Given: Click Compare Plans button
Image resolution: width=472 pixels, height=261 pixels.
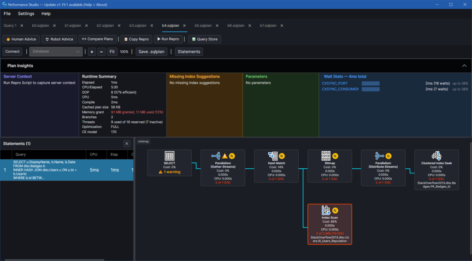Looking at the screenshot, I should click(98, 39).
